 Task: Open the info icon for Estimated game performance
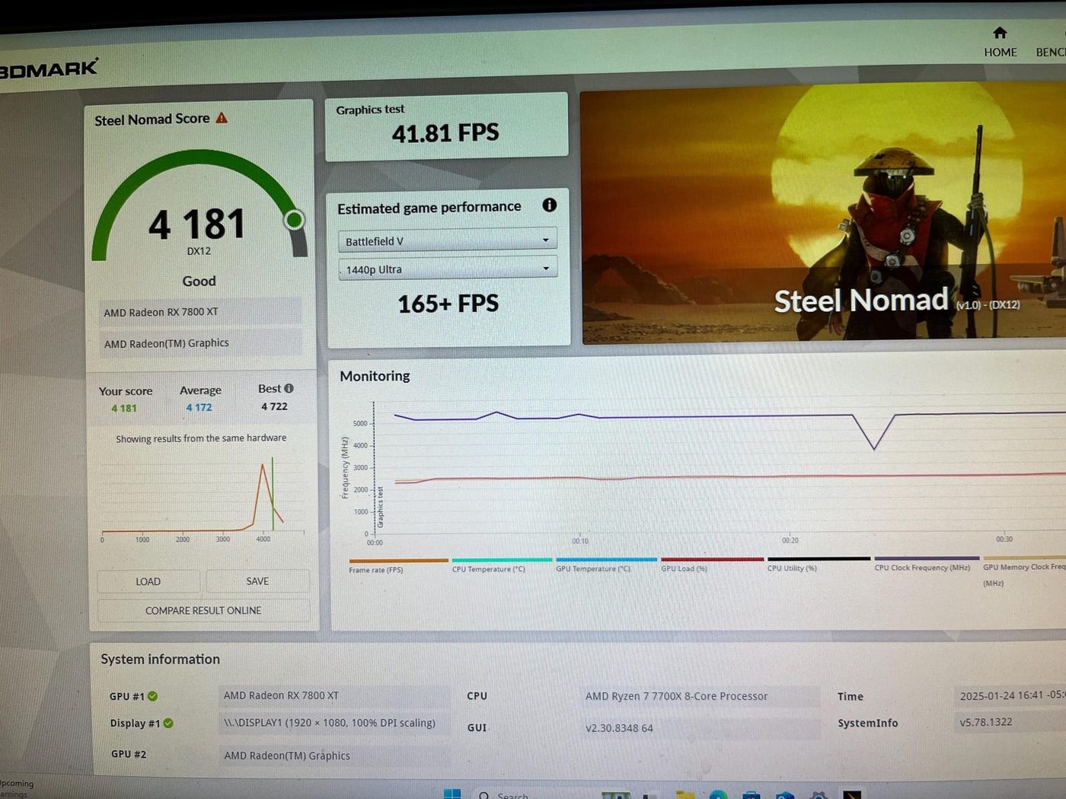(549, 205)
